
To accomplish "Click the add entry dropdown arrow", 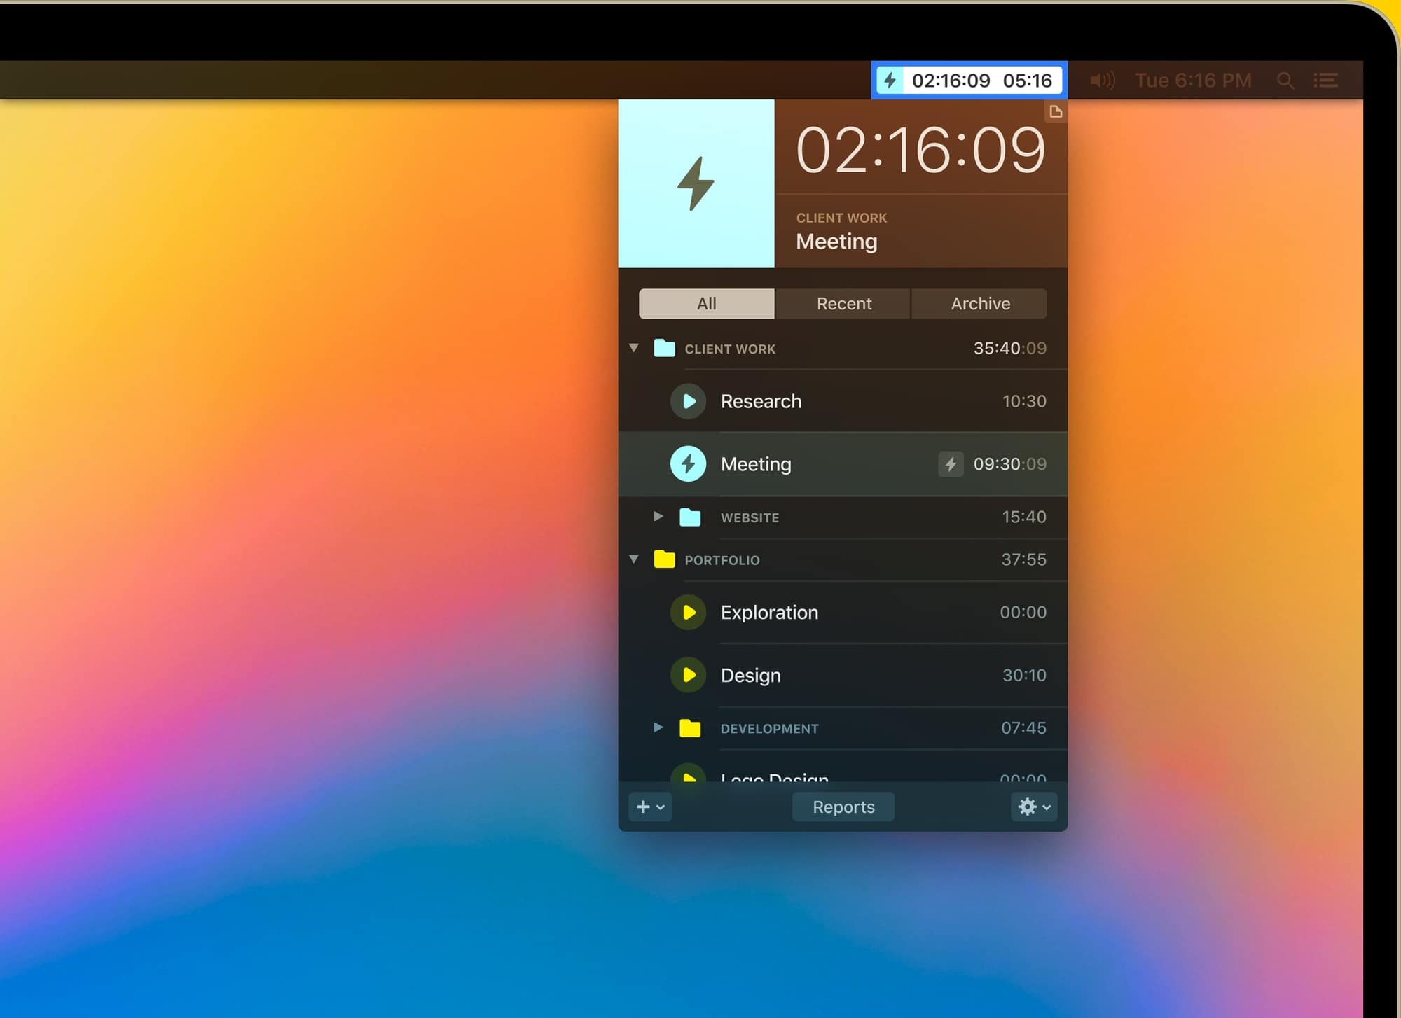I will click(661, 807).
